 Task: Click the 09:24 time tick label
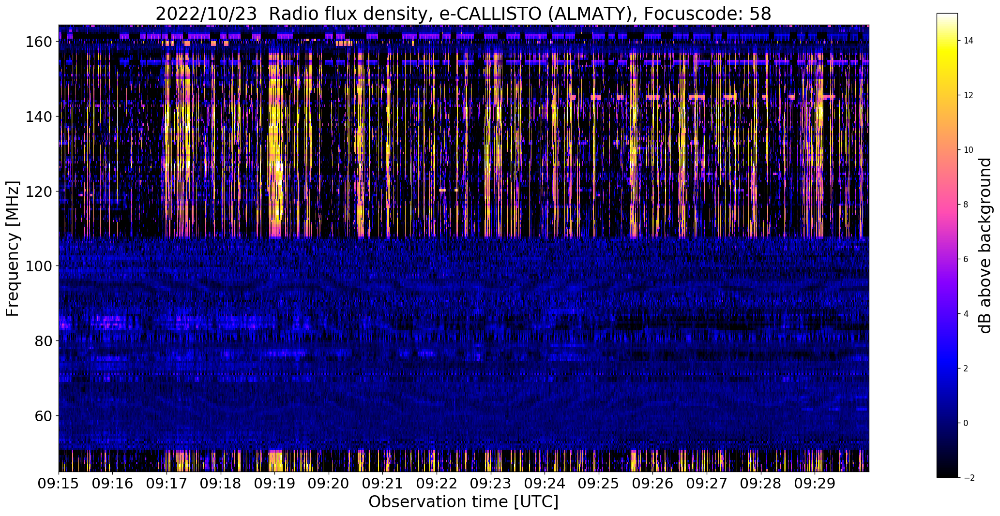pyautogui.click(x=545, y=483)
